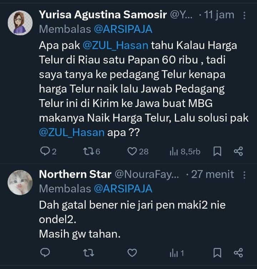The width and height of the screenshot is (257, 269).
Task: Bookmark Northern Star's tweet
Action: (217, 253)
